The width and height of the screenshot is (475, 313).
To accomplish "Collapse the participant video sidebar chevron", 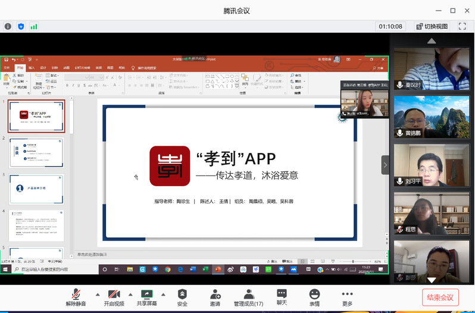I will pos(385,165).
